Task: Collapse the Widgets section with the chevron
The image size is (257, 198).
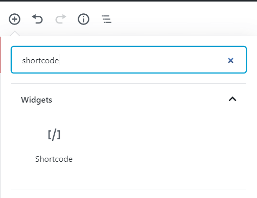Action: [x=232, y=99]
